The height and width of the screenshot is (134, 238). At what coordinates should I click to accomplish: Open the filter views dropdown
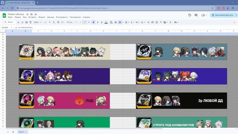(x=165, y=22)
